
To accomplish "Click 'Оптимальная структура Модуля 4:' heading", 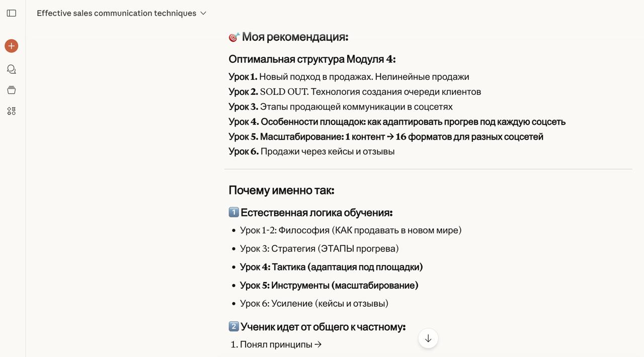I will (x=312, y=59).
